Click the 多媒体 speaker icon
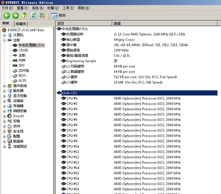Viewport: 221px width, 194px height. (10, 101)
